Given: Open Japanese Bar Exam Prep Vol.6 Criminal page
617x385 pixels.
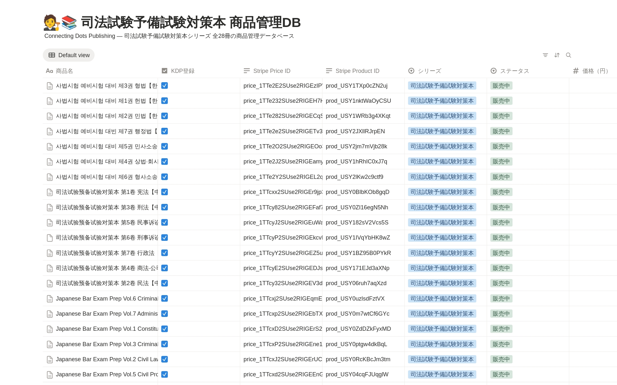Looking at the screenshot, I should pyautogui.click(x=107, y=299).
